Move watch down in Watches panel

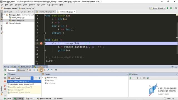(x=141, y=78)
